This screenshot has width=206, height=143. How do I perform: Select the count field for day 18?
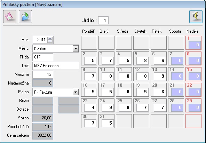(125, 92)
